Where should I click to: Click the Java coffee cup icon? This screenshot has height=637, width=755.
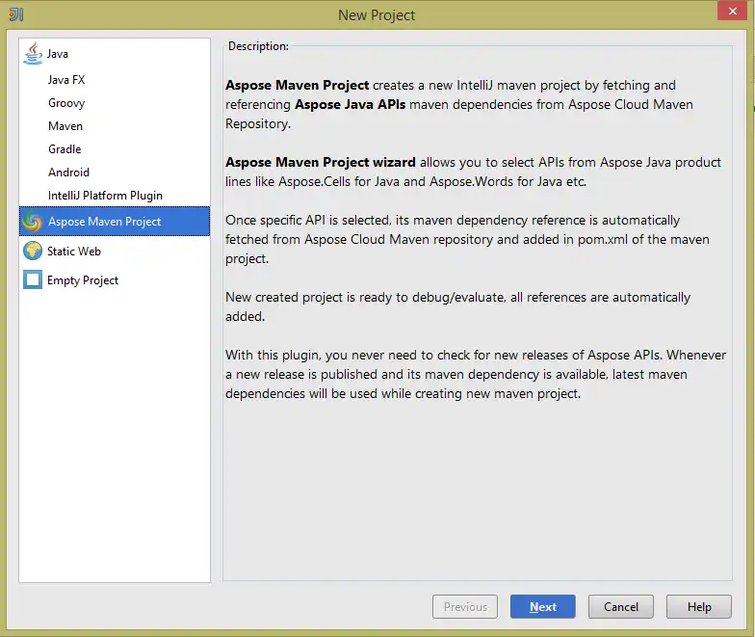[33, 53]
